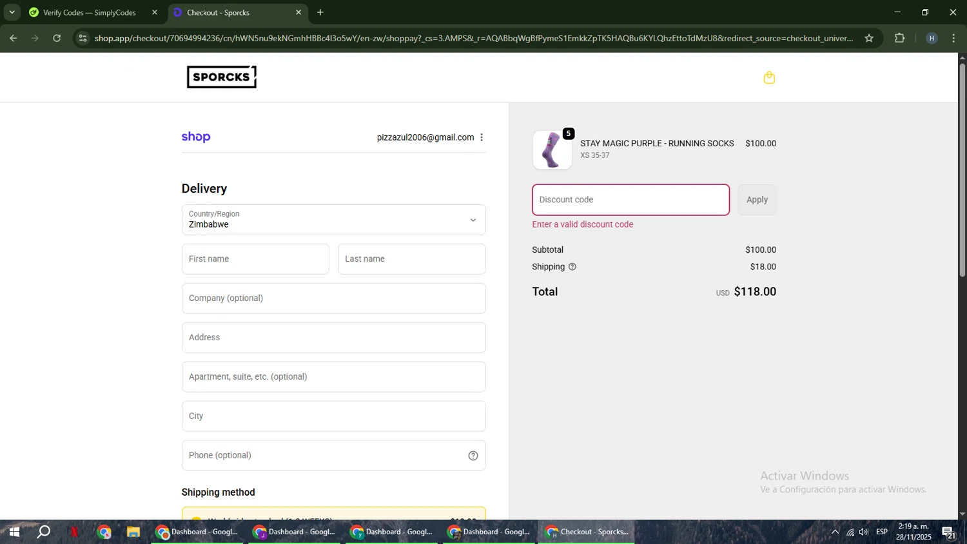The height and width of the screenshot is (544, 967).
Task: Click the shipping info help icon
Action: pos(572,267)
